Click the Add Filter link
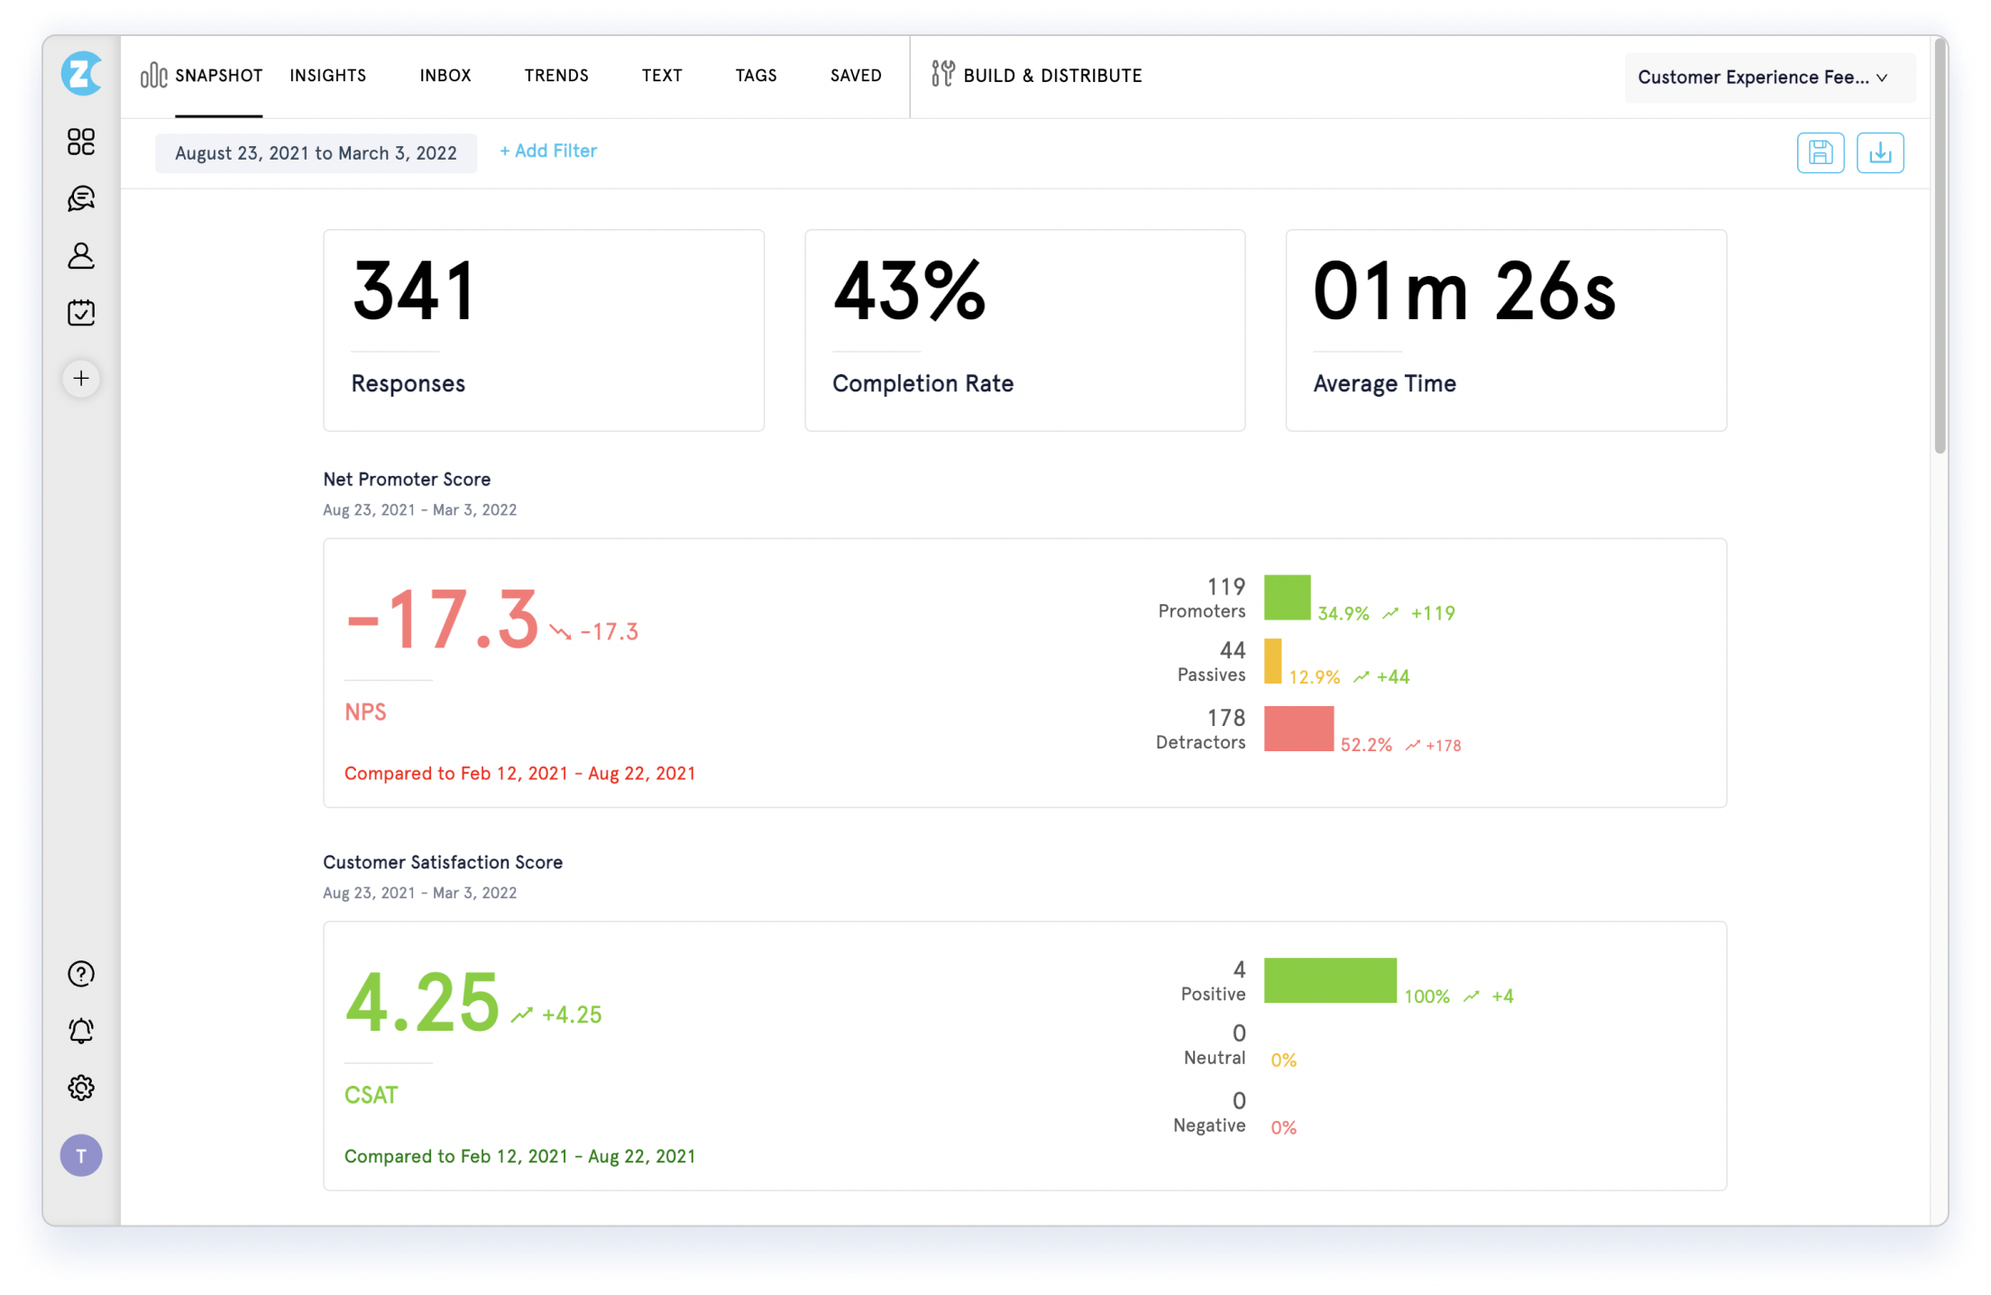 (547, 151)
